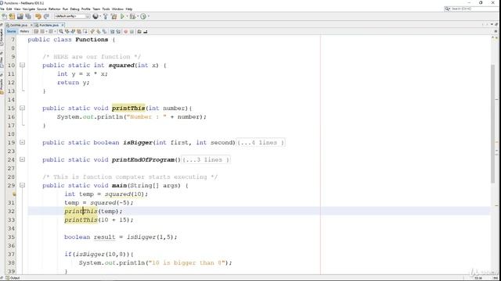501x281 pixels.
Task: Collapse the squared method fold
Action: pyautogui.click(x=22, y=65)
